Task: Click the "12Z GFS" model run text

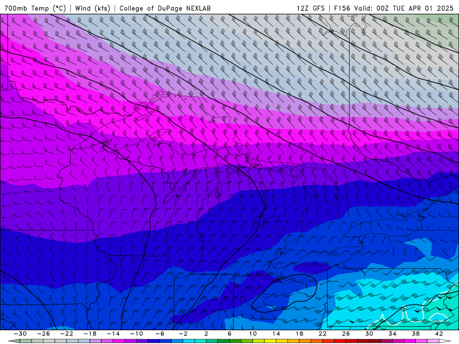Action: point(310,8)
